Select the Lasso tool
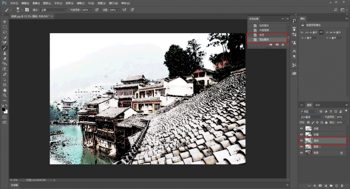The width and height of the screenshot is (350, 189). click(4, 32)
